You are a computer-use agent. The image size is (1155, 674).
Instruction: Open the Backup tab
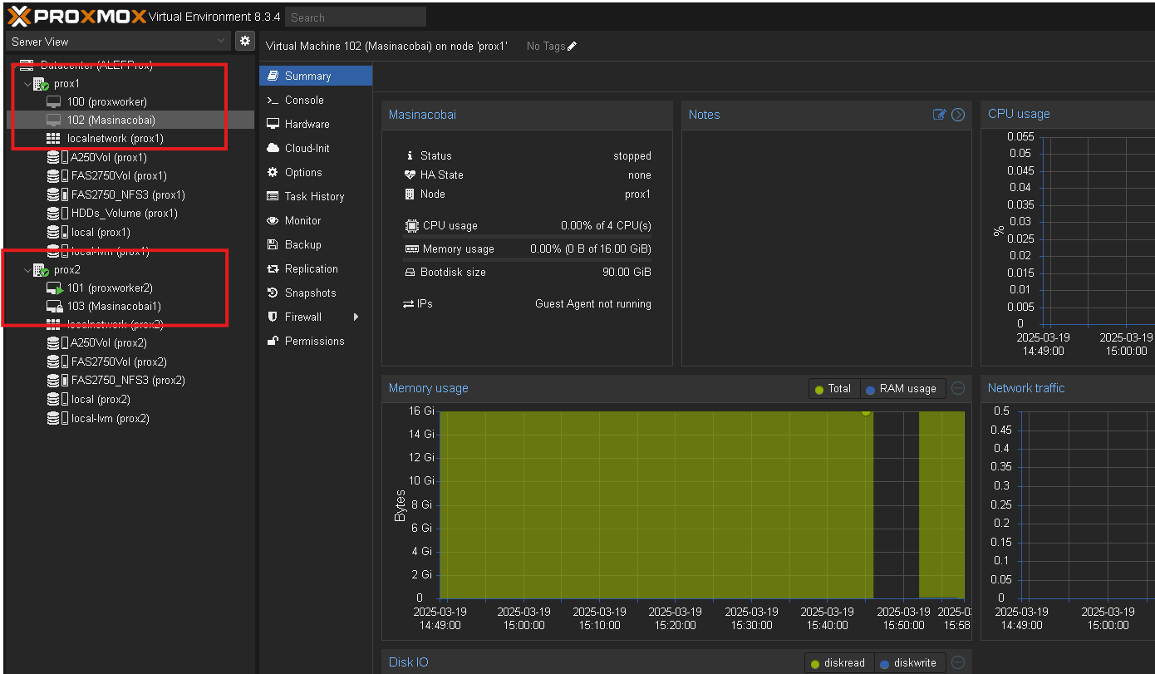(x=316, y=244)
